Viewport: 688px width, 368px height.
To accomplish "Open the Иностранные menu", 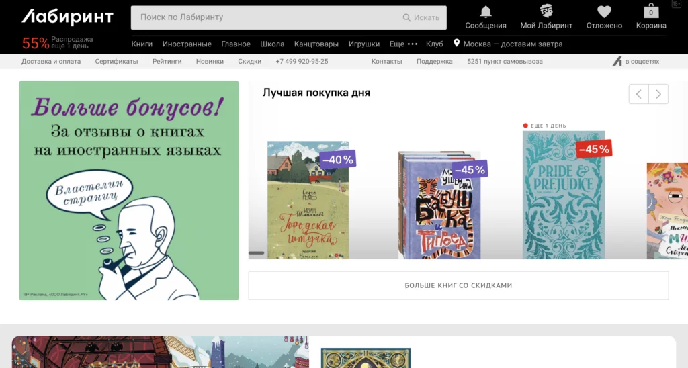I will (x=187, y=44).
